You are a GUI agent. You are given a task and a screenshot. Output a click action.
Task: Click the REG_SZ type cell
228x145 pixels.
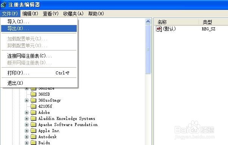pos(208,29)
